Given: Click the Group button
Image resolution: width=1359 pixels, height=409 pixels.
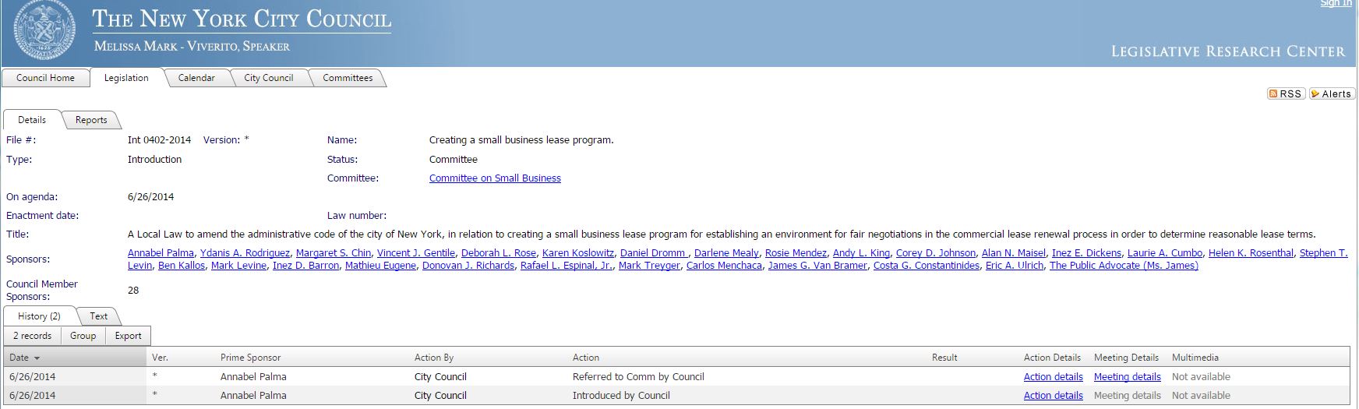Looking at the screenshot, I should point(83,336).
